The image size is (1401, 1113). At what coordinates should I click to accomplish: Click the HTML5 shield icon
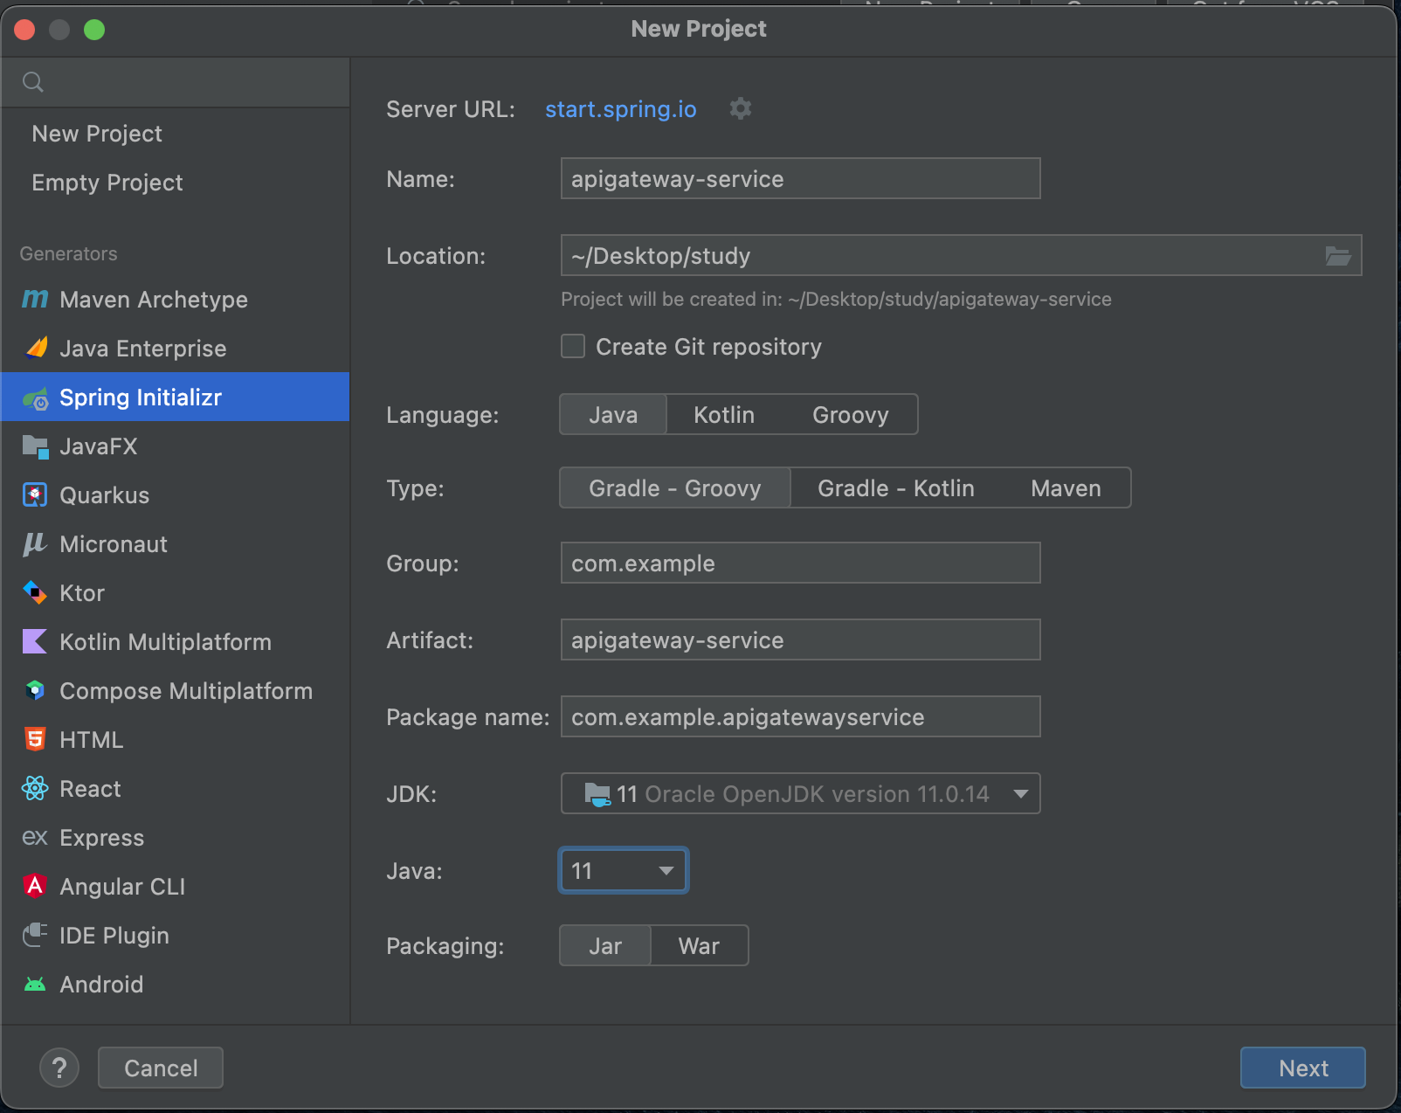click(x=35, y=740)
